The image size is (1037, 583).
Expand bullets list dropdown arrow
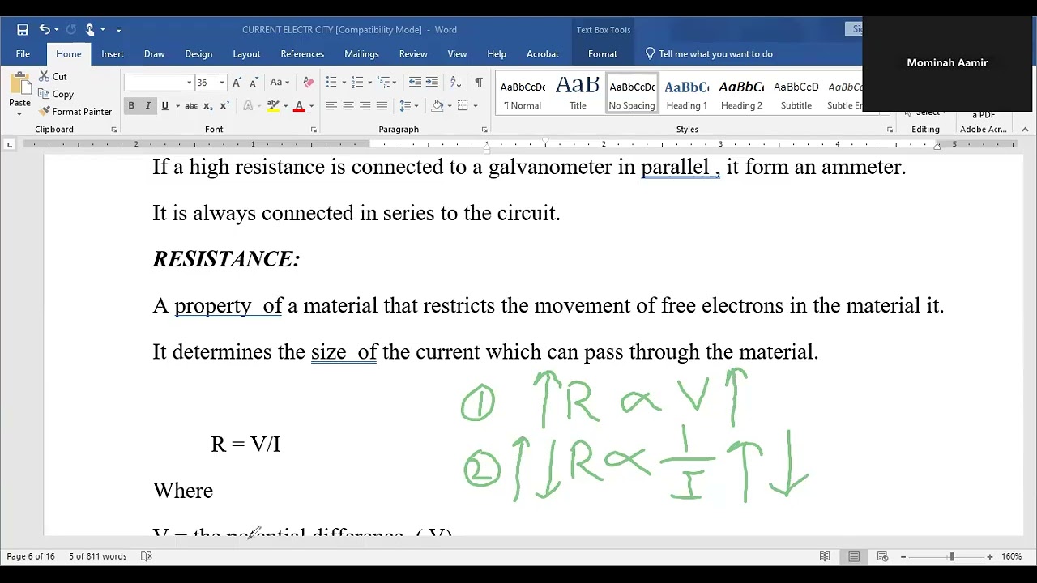(344, 83)
